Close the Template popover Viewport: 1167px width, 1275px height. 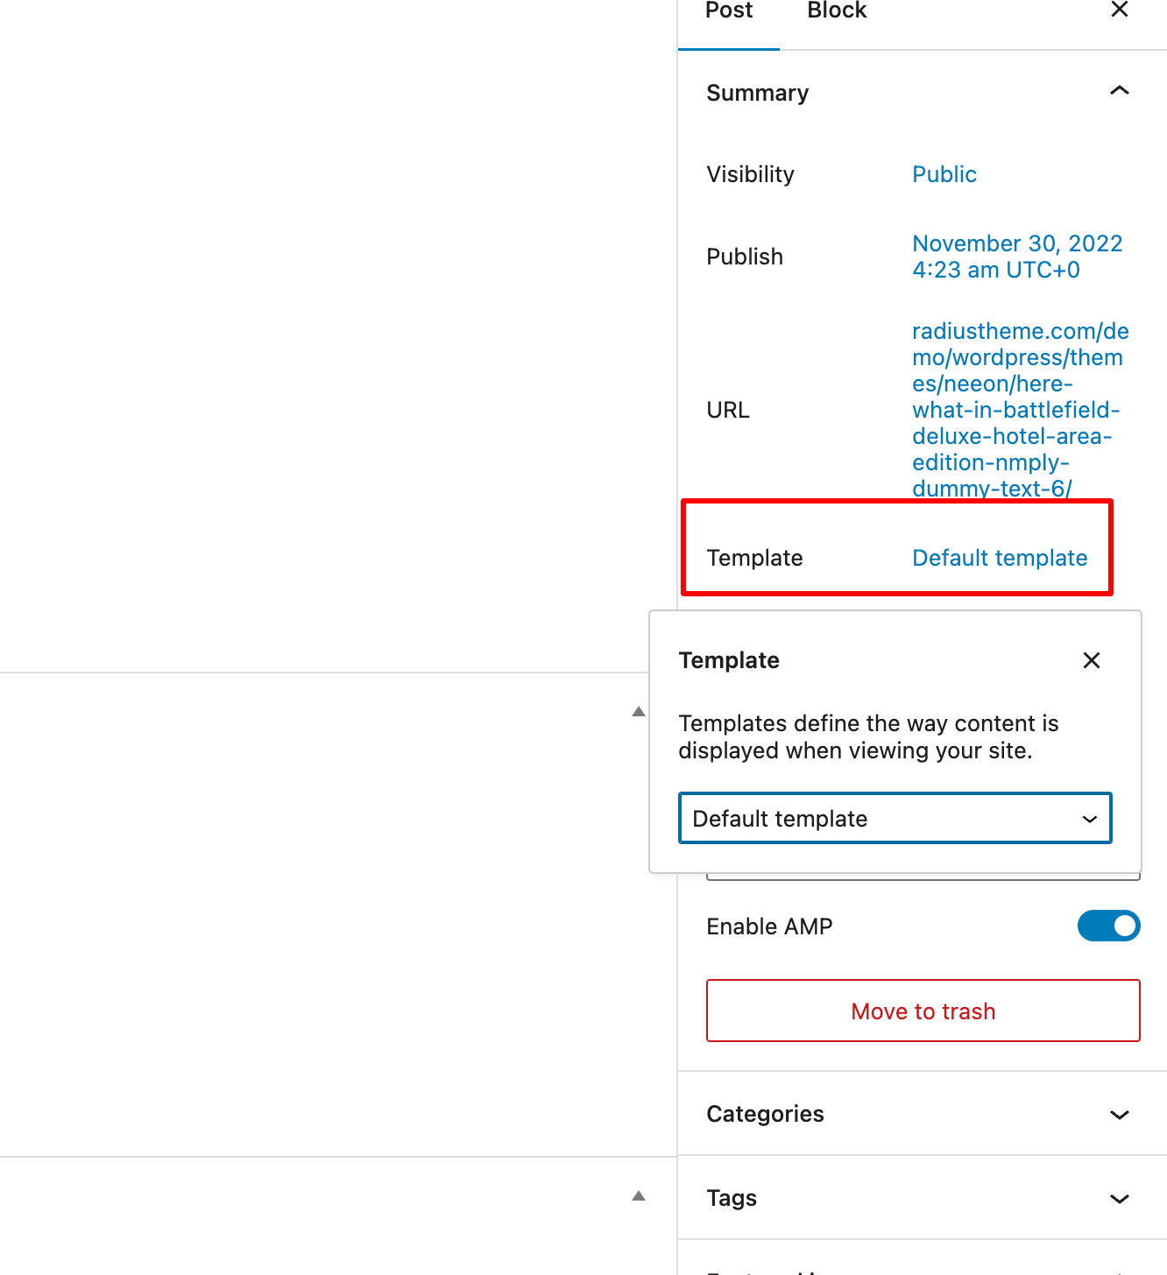[x=1092, y=660]
